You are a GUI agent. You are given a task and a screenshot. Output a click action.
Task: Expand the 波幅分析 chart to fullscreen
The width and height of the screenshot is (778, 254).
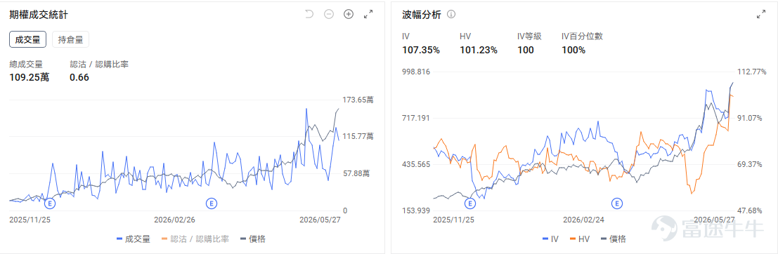coord(760,14)
